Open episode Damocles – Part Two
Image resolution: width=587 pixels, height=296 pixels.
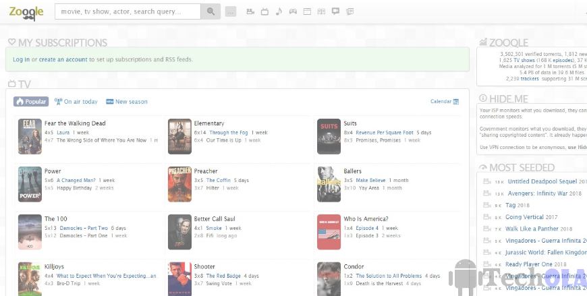82,228
